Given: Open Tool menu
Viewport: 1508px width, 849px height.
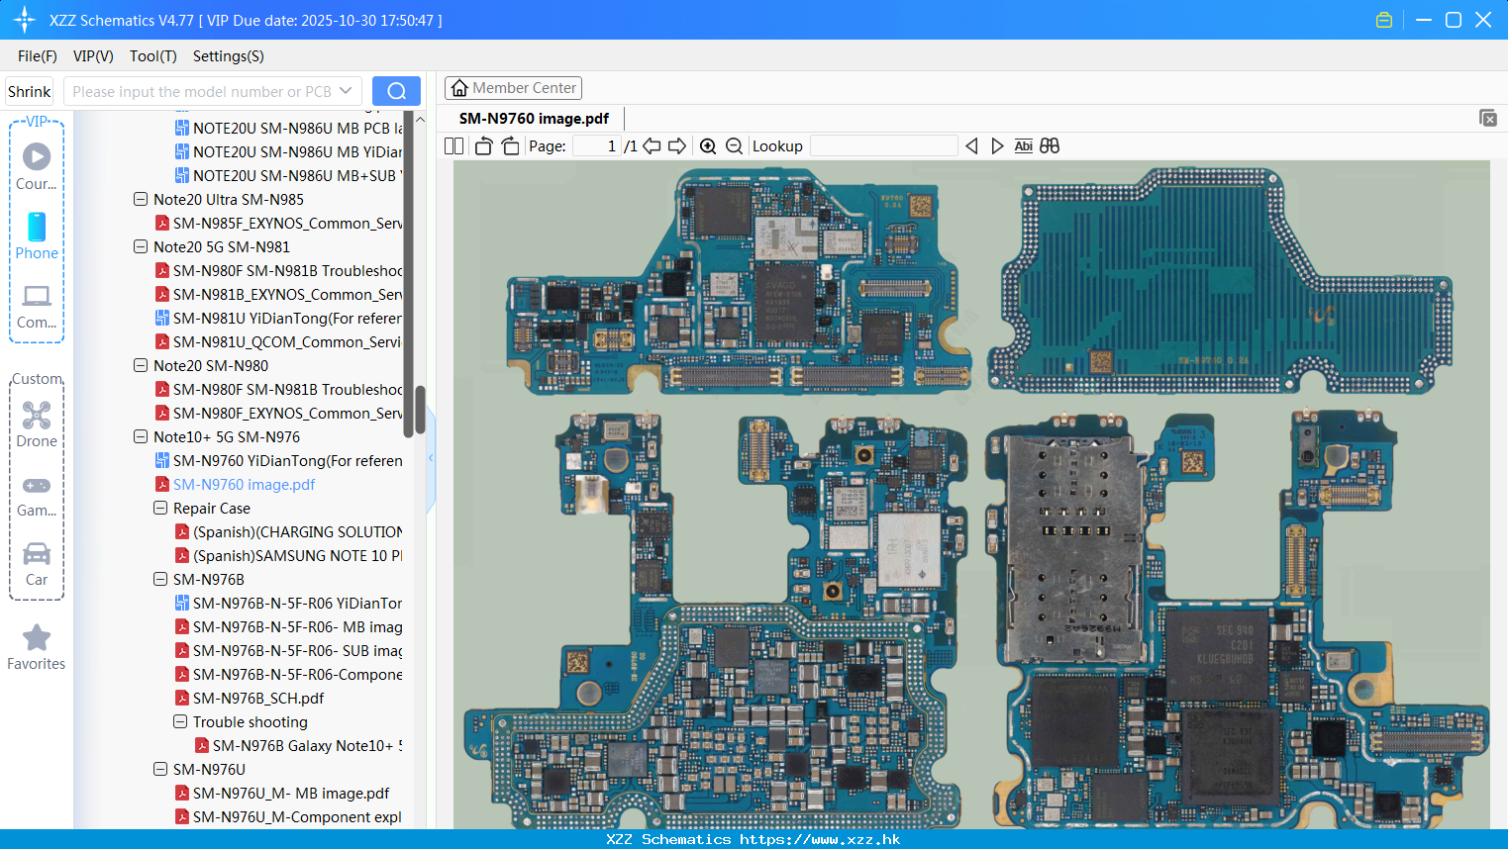Looking at the screenshot, I should pos(153,56).
